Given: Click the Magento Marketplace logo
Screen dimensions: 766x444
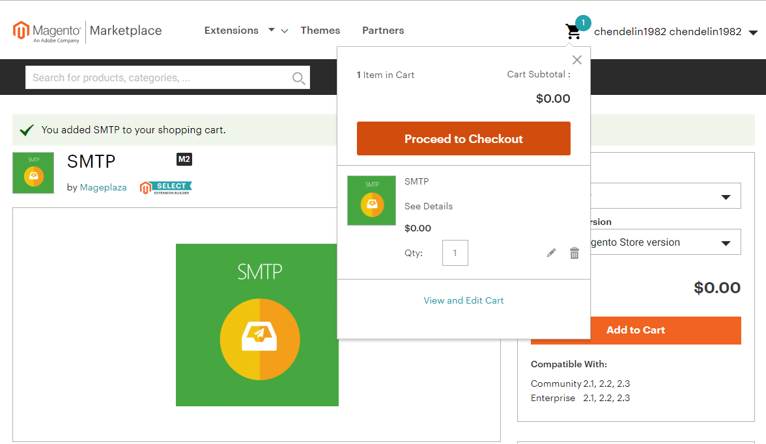Looking at the screenshot, I should click(87, 32).
